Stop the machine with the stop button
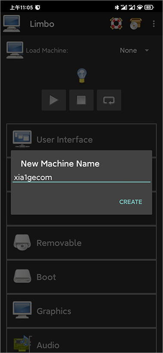 tap(81, 100)
